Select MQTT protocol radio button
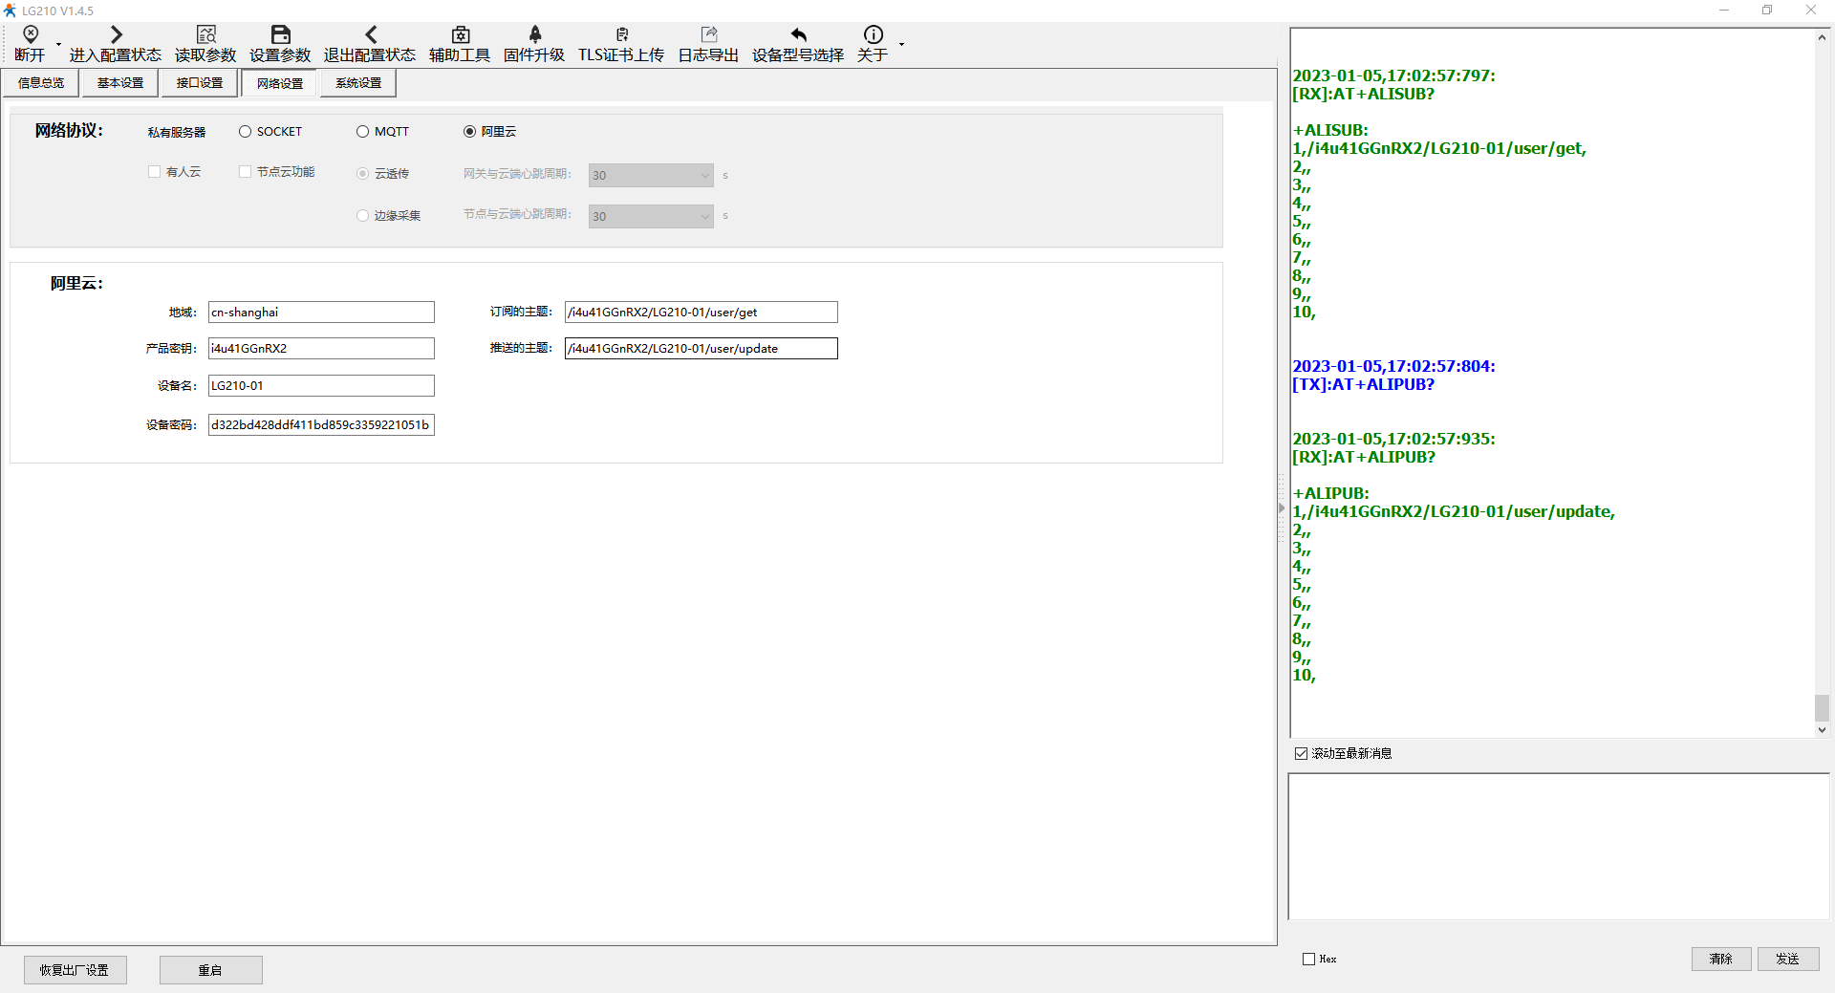This screenshot has width=1835, height=993. tap(362, 132)
